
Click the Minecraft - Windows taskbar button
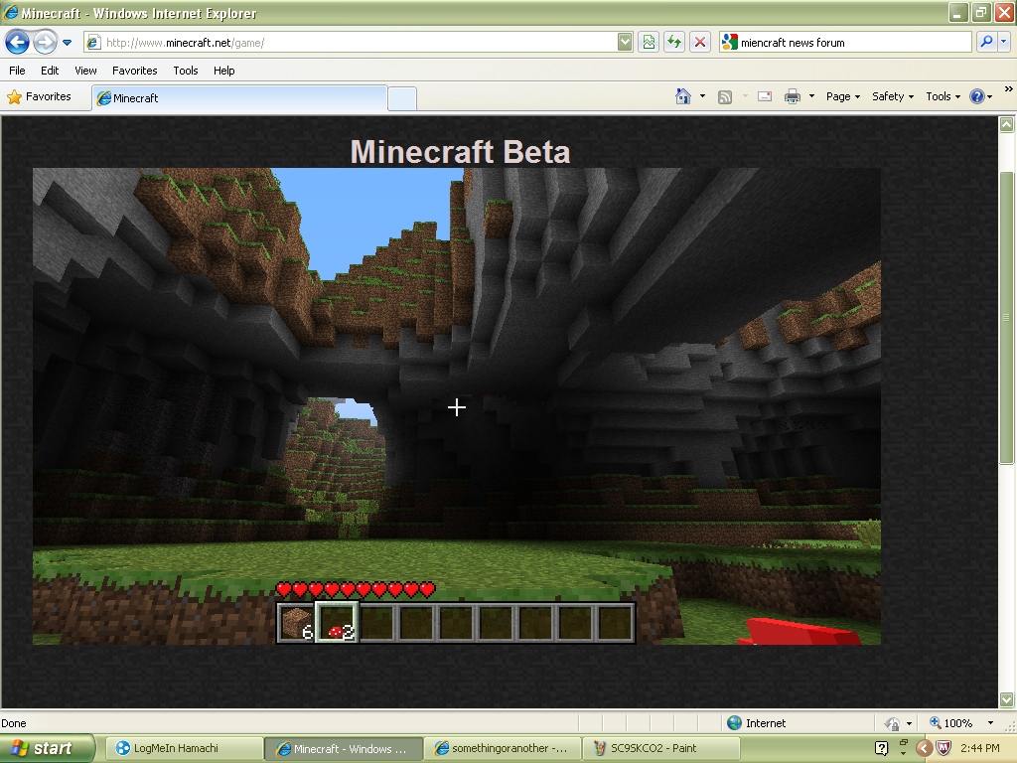click(344, 748)
